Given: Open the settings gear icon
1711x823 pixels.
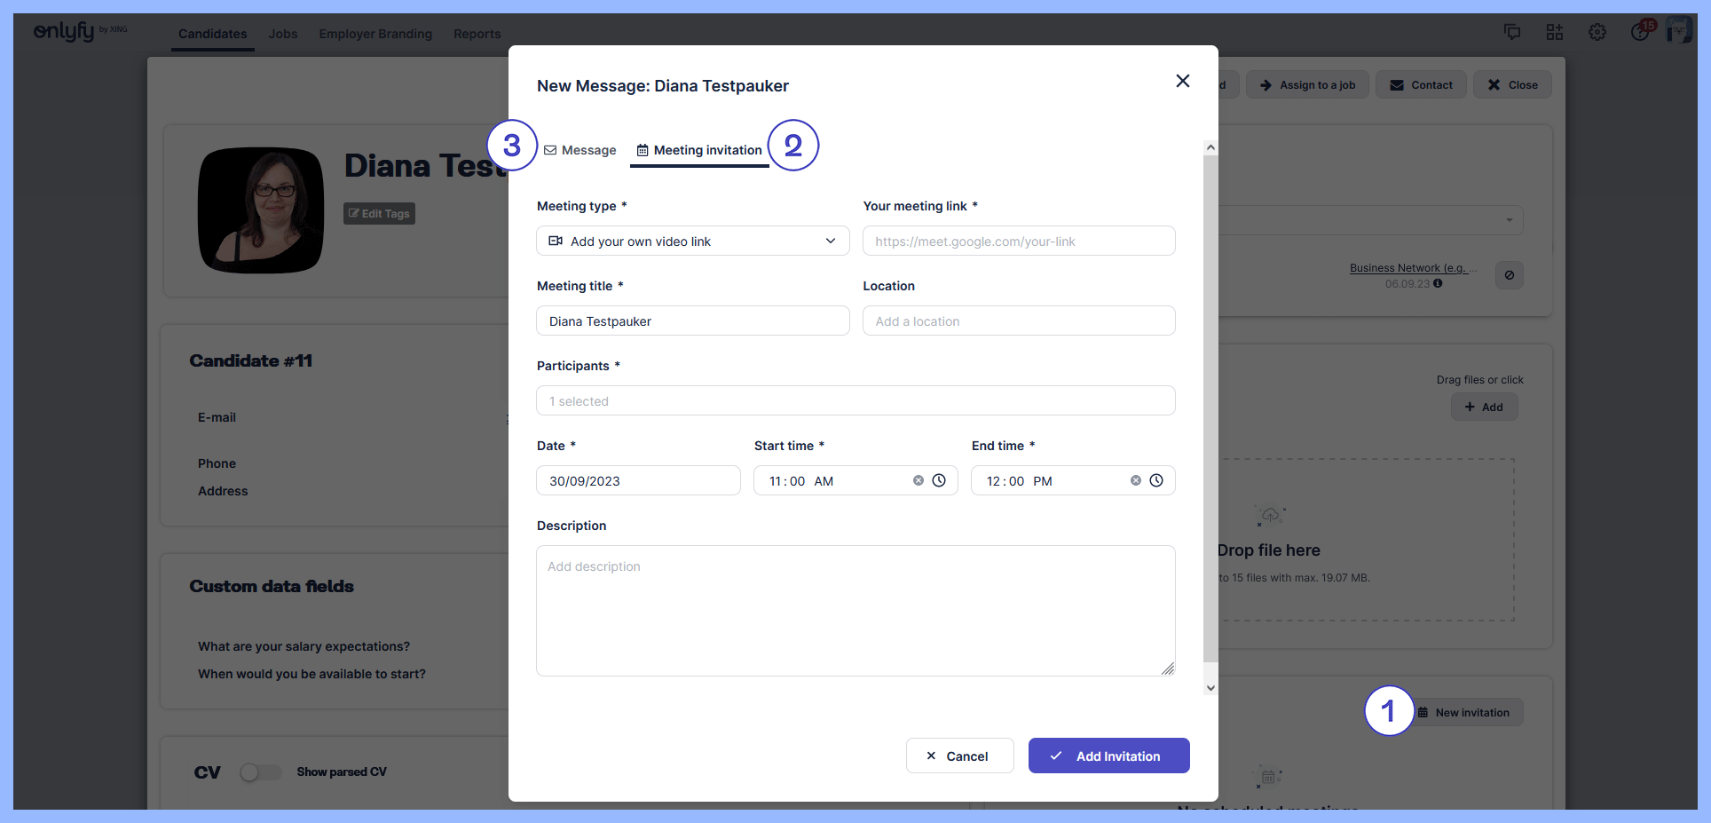Looking at the screenshot, I should [x=1597, y=32].
